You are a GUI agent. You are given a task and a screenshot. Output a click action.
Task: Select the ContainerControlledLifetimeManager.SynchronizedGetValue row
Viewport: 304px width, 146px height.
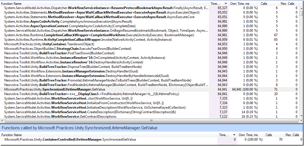tap(151, 139)
